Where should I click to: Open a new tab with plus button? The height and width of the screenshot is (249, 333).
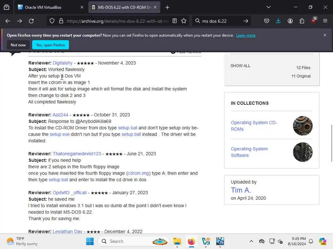(x=167, y=7)
